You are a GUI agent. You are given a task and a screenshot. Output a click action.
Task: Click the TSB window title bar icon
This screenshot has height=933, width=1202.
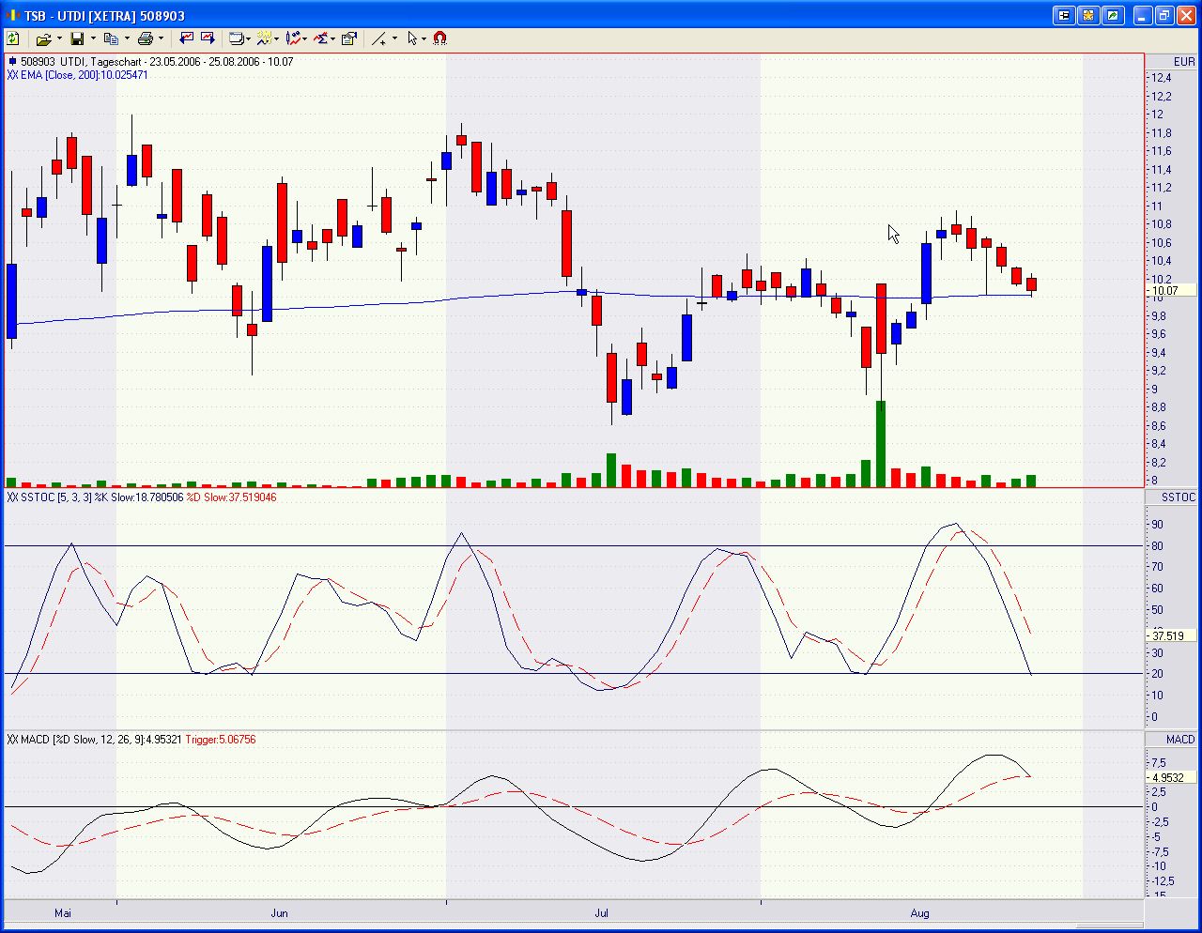(13, 15)
